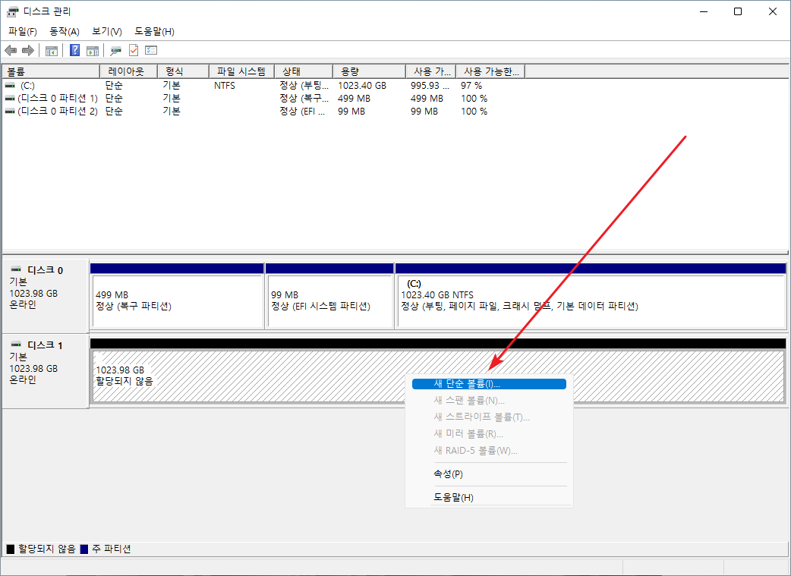Open the 동작(A) menu
The image size is (791, 576).
pyautogui.click(x=65, y=31)
